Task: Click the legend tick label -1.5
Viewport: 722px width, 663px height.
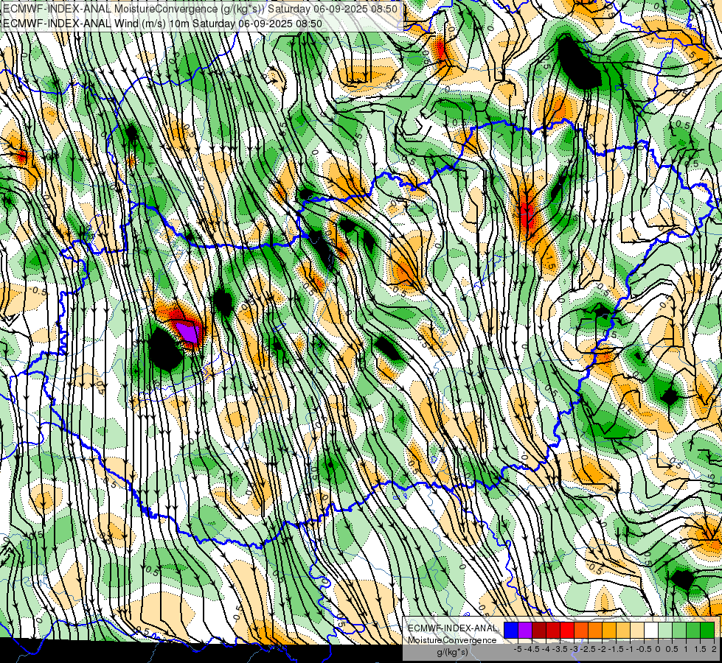Action: 616,649
